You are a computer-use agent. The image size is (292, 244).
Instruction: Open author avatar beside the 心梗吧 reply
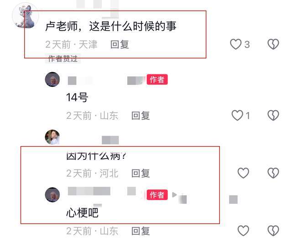click(x=52, y=195)
